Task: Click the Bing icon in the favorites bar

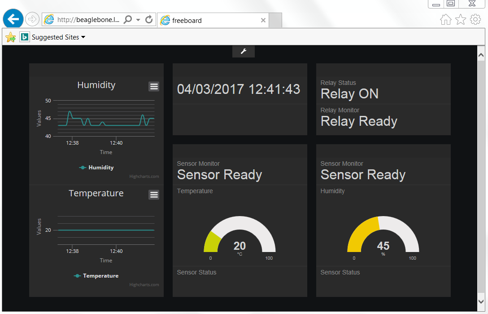Action: tap(24, 37)
